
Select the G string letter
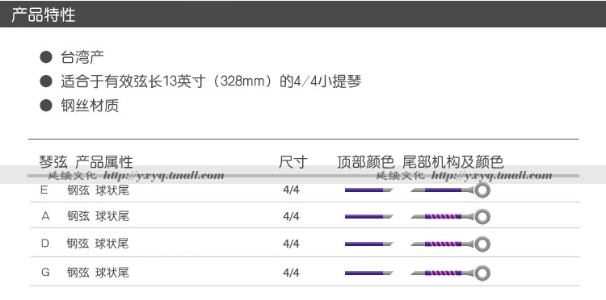[45, 273]
